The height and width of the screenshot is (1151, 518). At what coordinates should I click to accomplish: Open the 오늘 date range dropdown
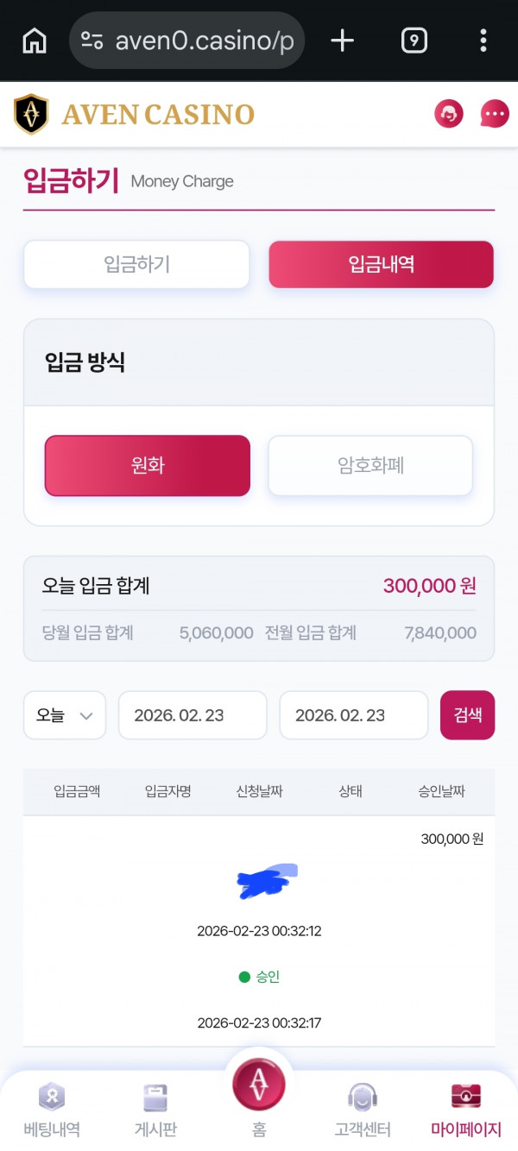64,714
